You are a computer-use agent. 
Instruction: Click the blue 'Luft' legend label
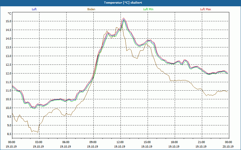point(34,9)
